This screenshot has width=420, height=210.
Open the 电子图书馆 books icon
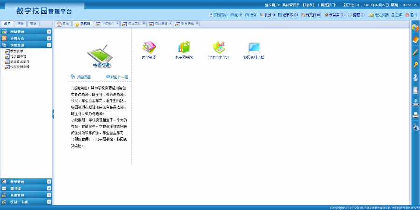tap(183, 47)
